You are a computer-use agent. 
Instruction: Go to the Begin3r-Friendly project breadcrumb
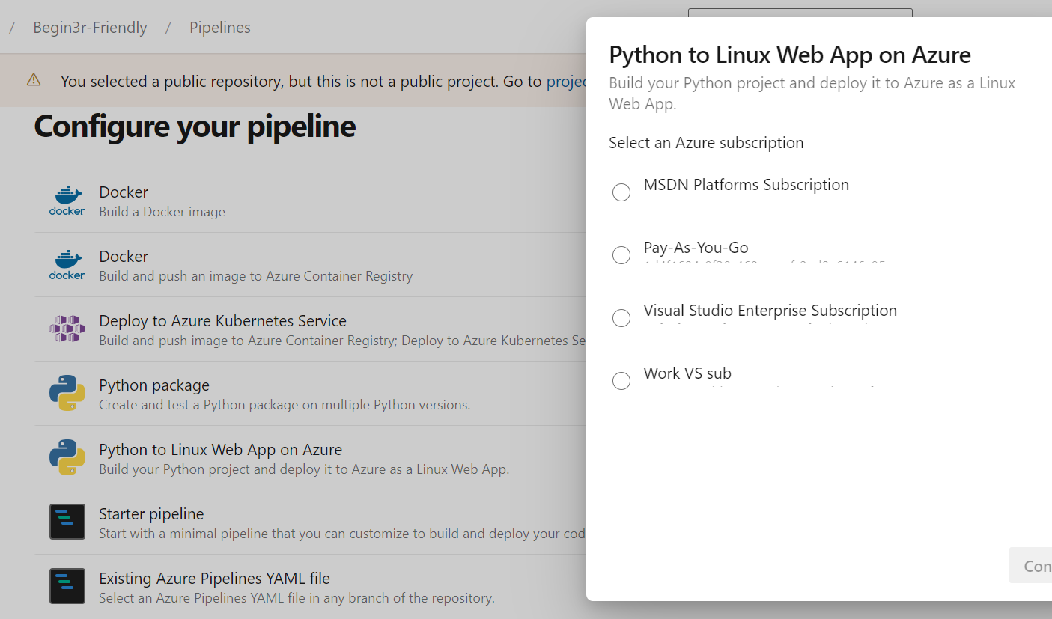coord(90,28)
